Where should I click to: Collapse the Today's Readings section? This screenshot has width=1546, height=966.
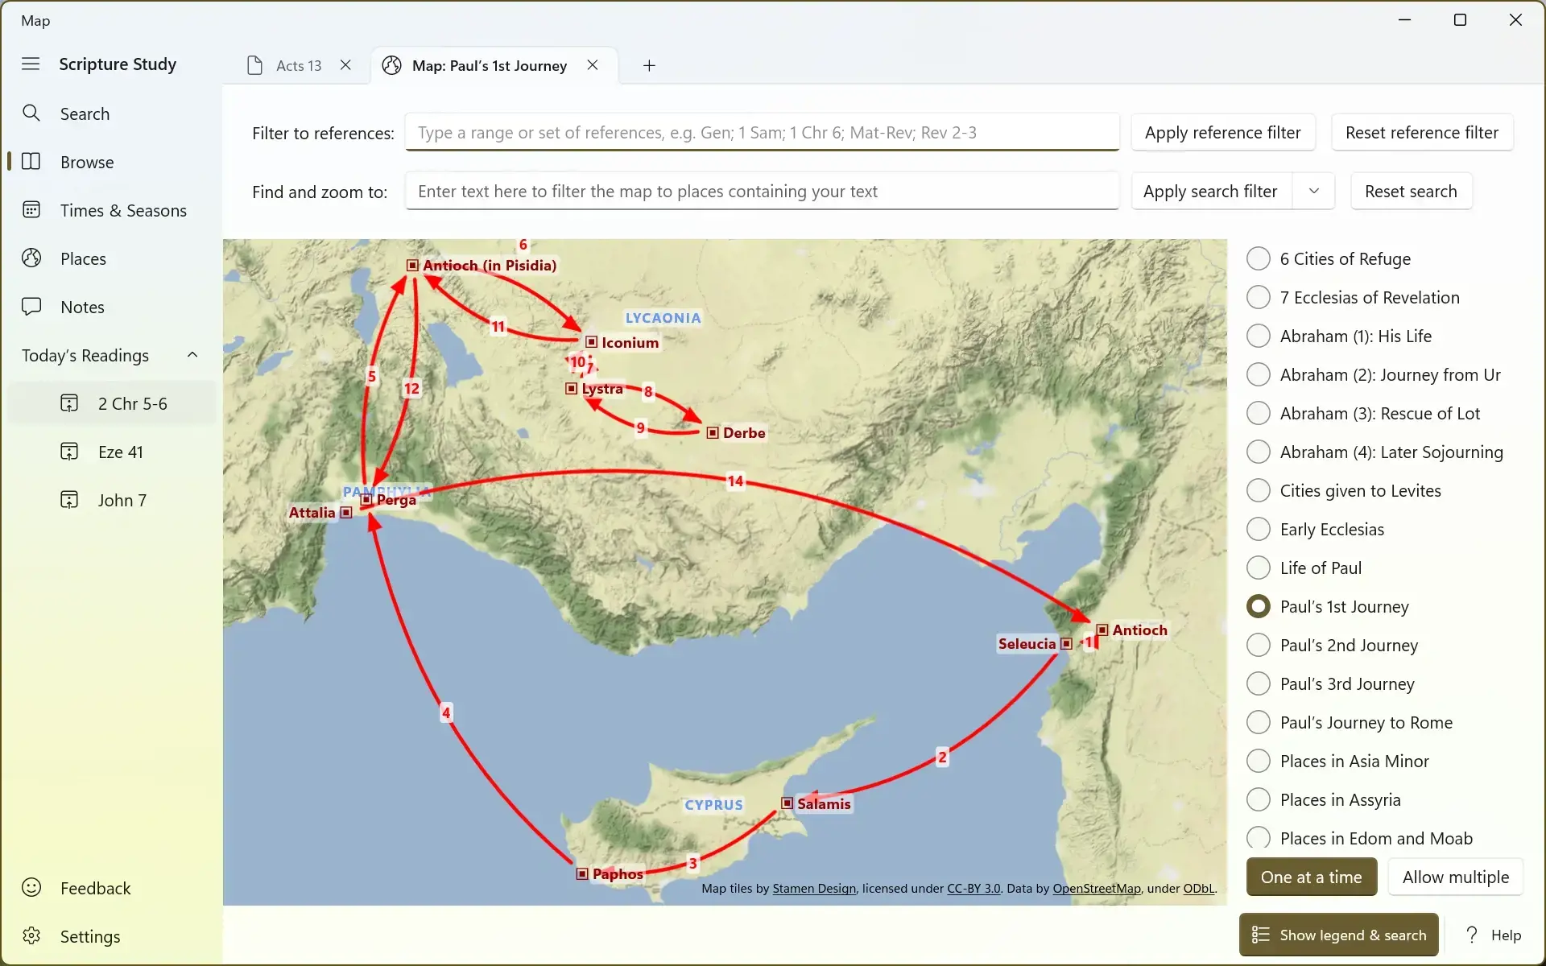(192, 354)
